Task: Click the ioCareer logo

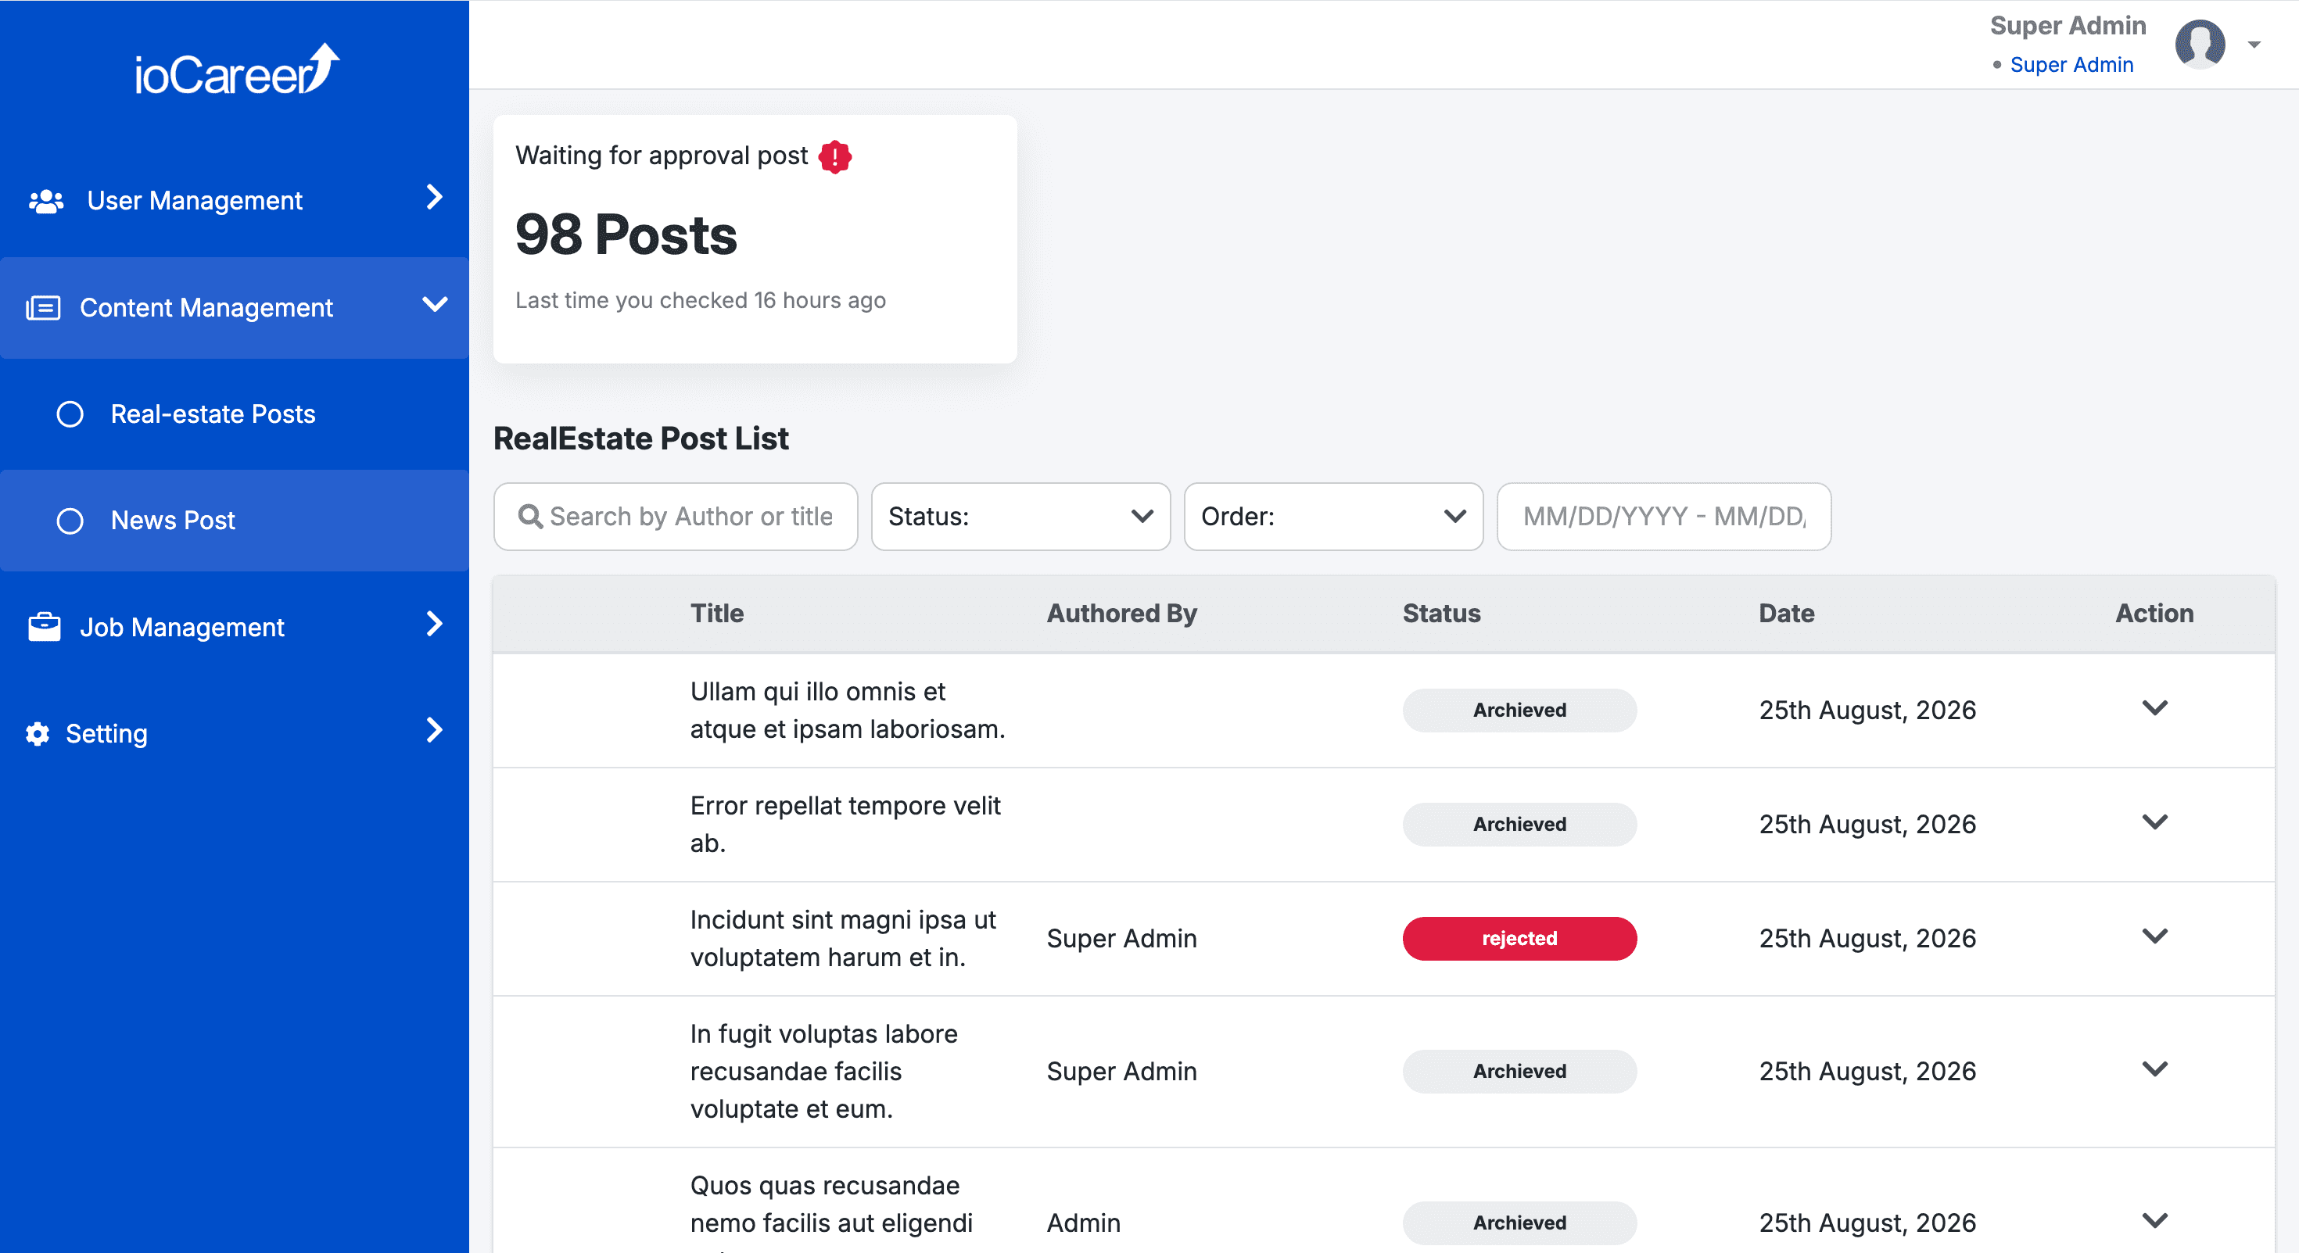Action: [236, 69]
